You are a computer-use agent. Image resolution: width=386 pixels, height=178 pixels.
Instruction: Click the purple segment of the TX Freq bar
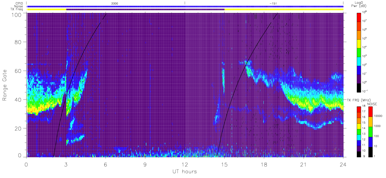tap(145, 9)
